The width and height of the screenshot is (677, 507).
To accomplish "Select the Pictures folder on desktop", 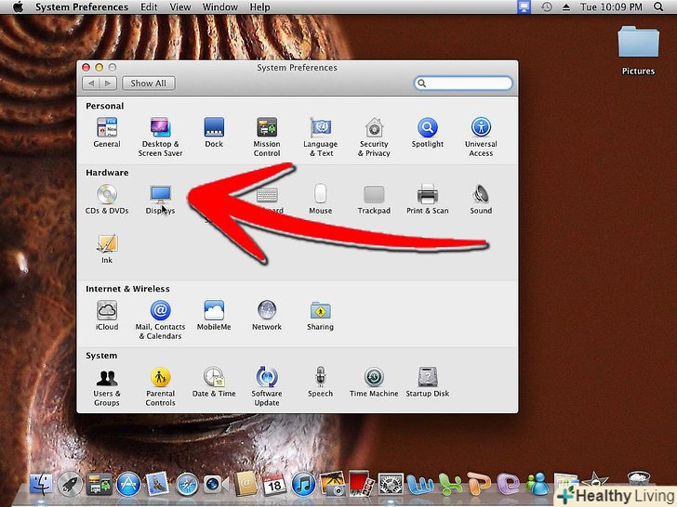I will (x=638, y=50).
